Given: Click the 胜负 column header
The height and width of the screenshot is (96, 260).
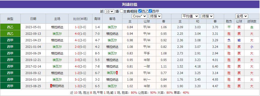Looking at the screenshot, I should (x=229, y=21).
